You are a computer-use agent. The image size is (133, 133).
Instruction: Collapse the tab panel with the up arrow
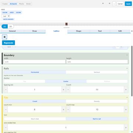(x=132, y=31)
